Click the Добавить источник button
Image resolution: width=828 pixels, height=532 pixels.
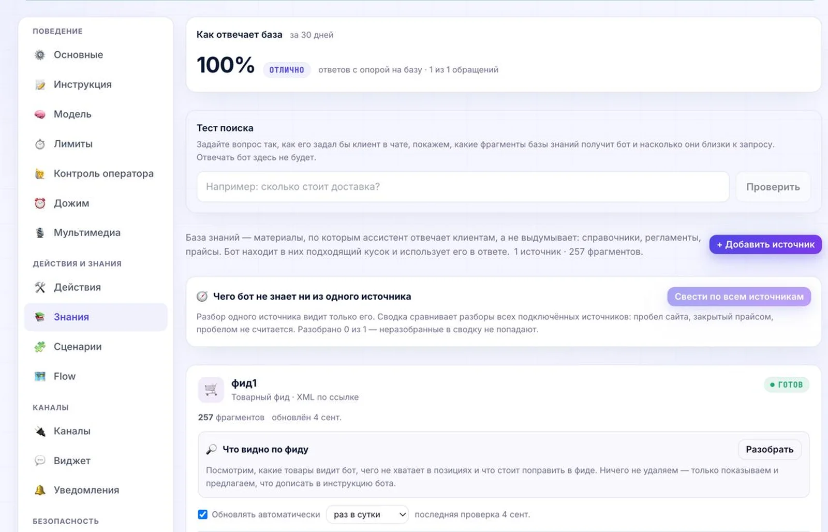click(x=765, y=244)
